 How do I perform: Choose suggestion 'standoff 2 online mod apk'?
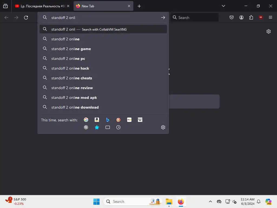tap(103, 97)
